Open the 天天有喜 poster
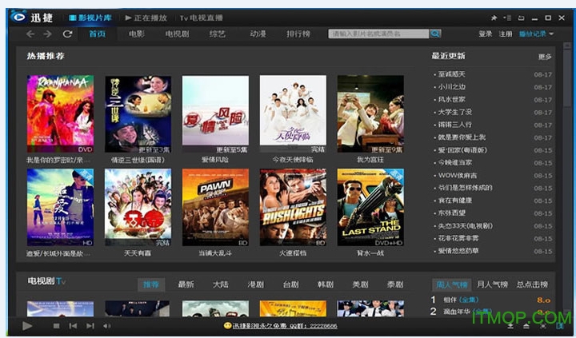This screenshot has width=576, height=338. (138, 207)
